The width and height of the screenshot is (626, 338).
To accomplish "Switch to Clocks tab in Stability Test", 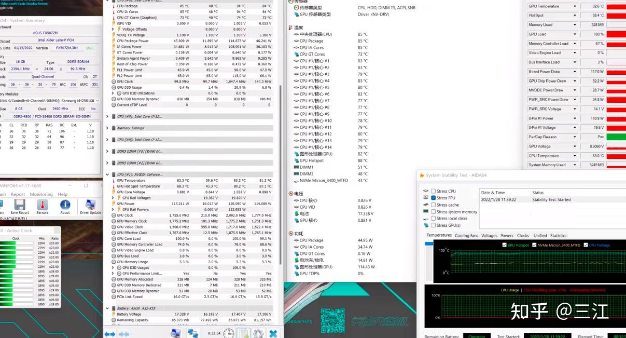I will coord(523,236).
